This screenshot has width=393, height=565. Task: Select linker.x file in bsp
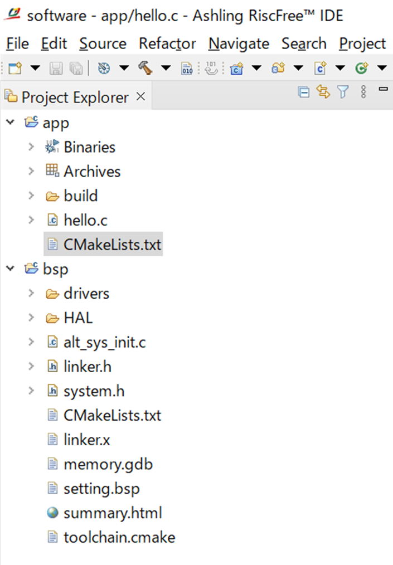87,440
